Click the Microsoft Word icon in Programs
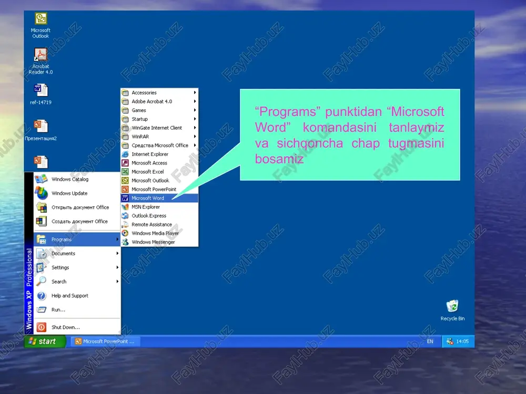Screen dimensions: 526x394 pyautogui.click(x=125, y=198)
